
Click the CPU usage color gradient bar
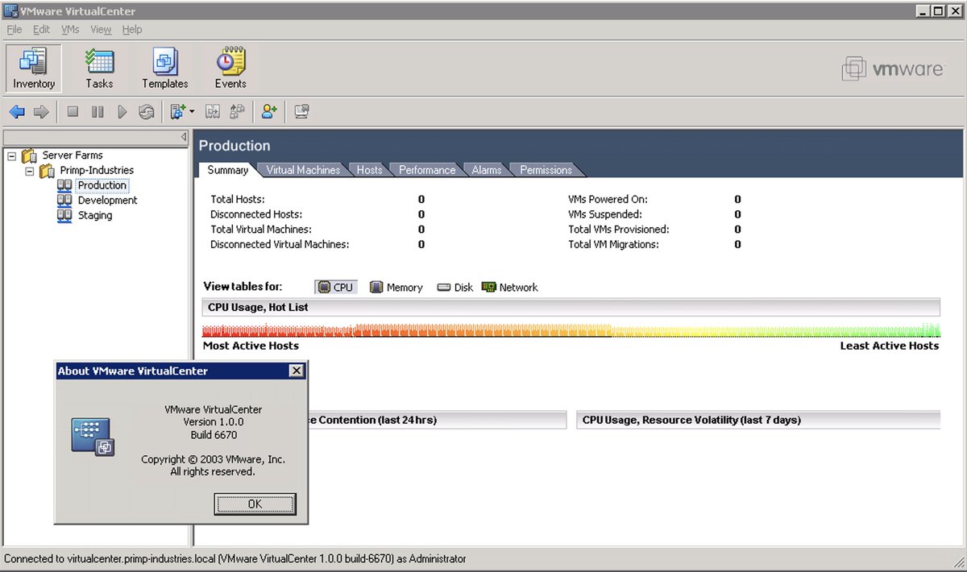571,330
